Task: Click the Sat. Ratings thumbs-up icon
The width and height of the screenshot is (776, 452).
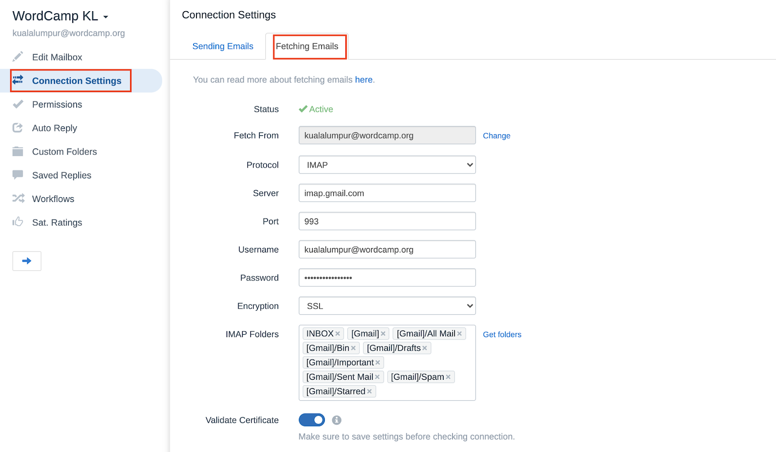Action: [18, 222]
